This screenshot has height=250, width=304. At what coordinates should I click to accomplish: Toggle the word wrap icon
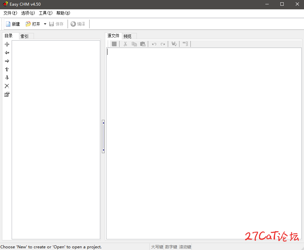(x=174, y=44)
